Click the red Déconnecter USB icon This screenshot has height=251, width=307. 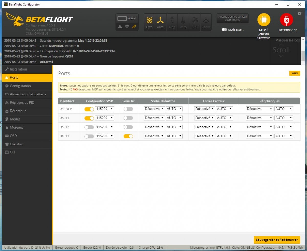(287, 20)
